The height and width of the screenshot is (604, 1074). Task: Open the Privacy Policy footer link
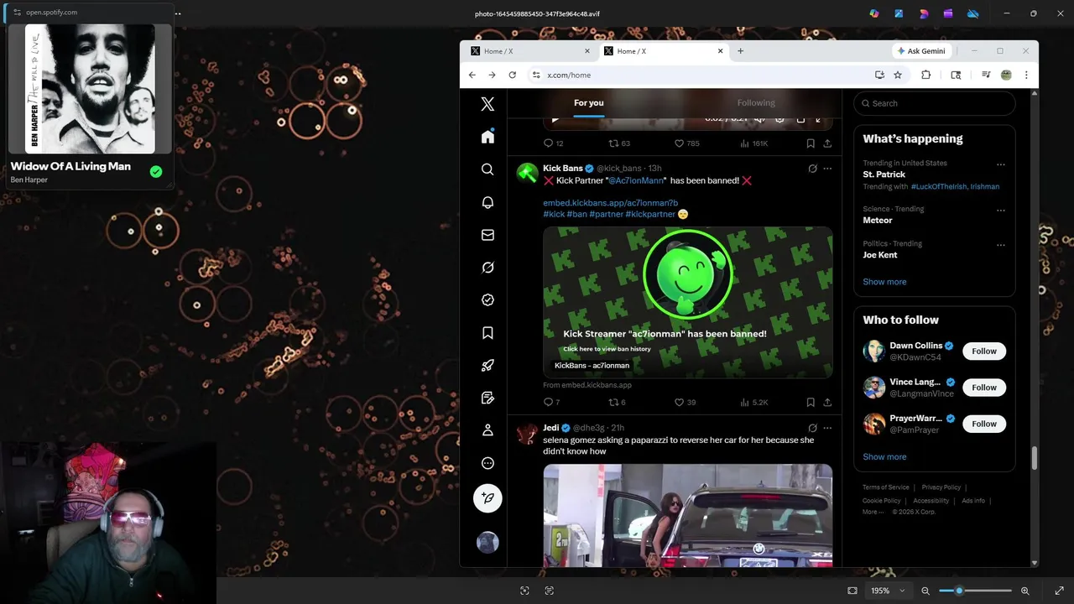coord(941,487)
